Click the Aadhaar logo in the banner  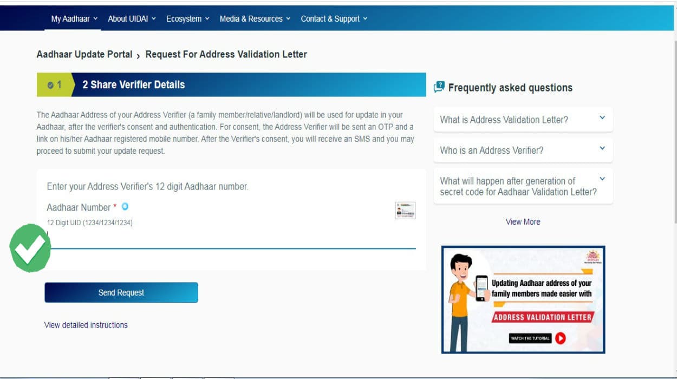click(x=593, y=257)
